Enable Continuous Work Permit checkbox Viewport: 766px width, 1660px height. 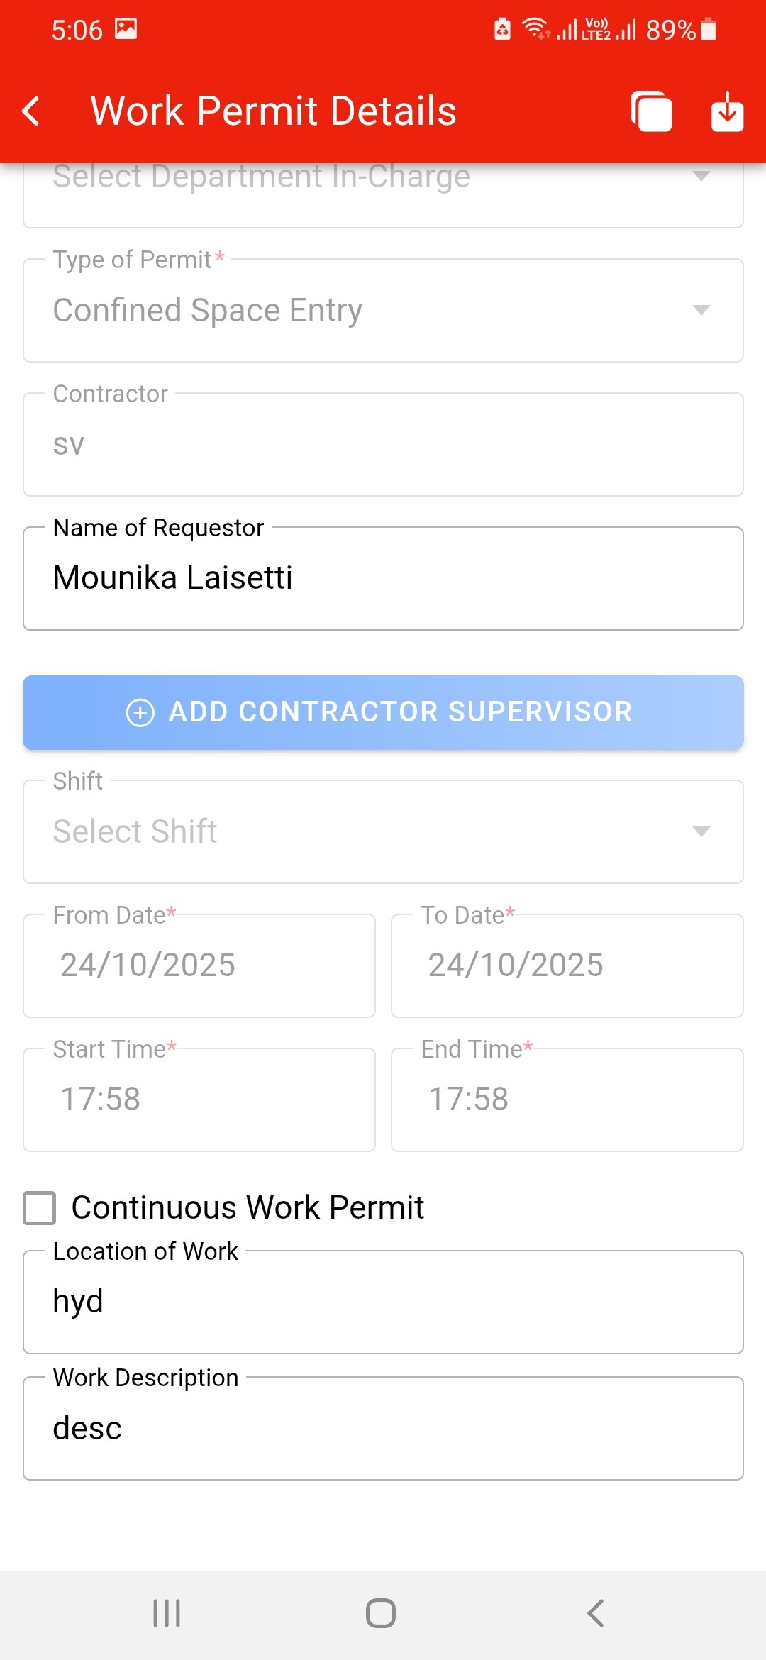pyautogui.click(x=40, y=1207)
